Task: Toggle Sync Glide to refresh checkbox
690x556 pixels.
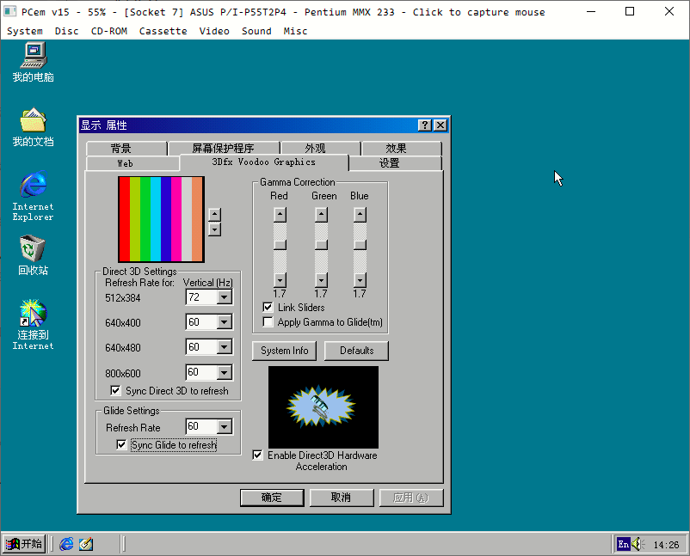Action: (121, 445)
